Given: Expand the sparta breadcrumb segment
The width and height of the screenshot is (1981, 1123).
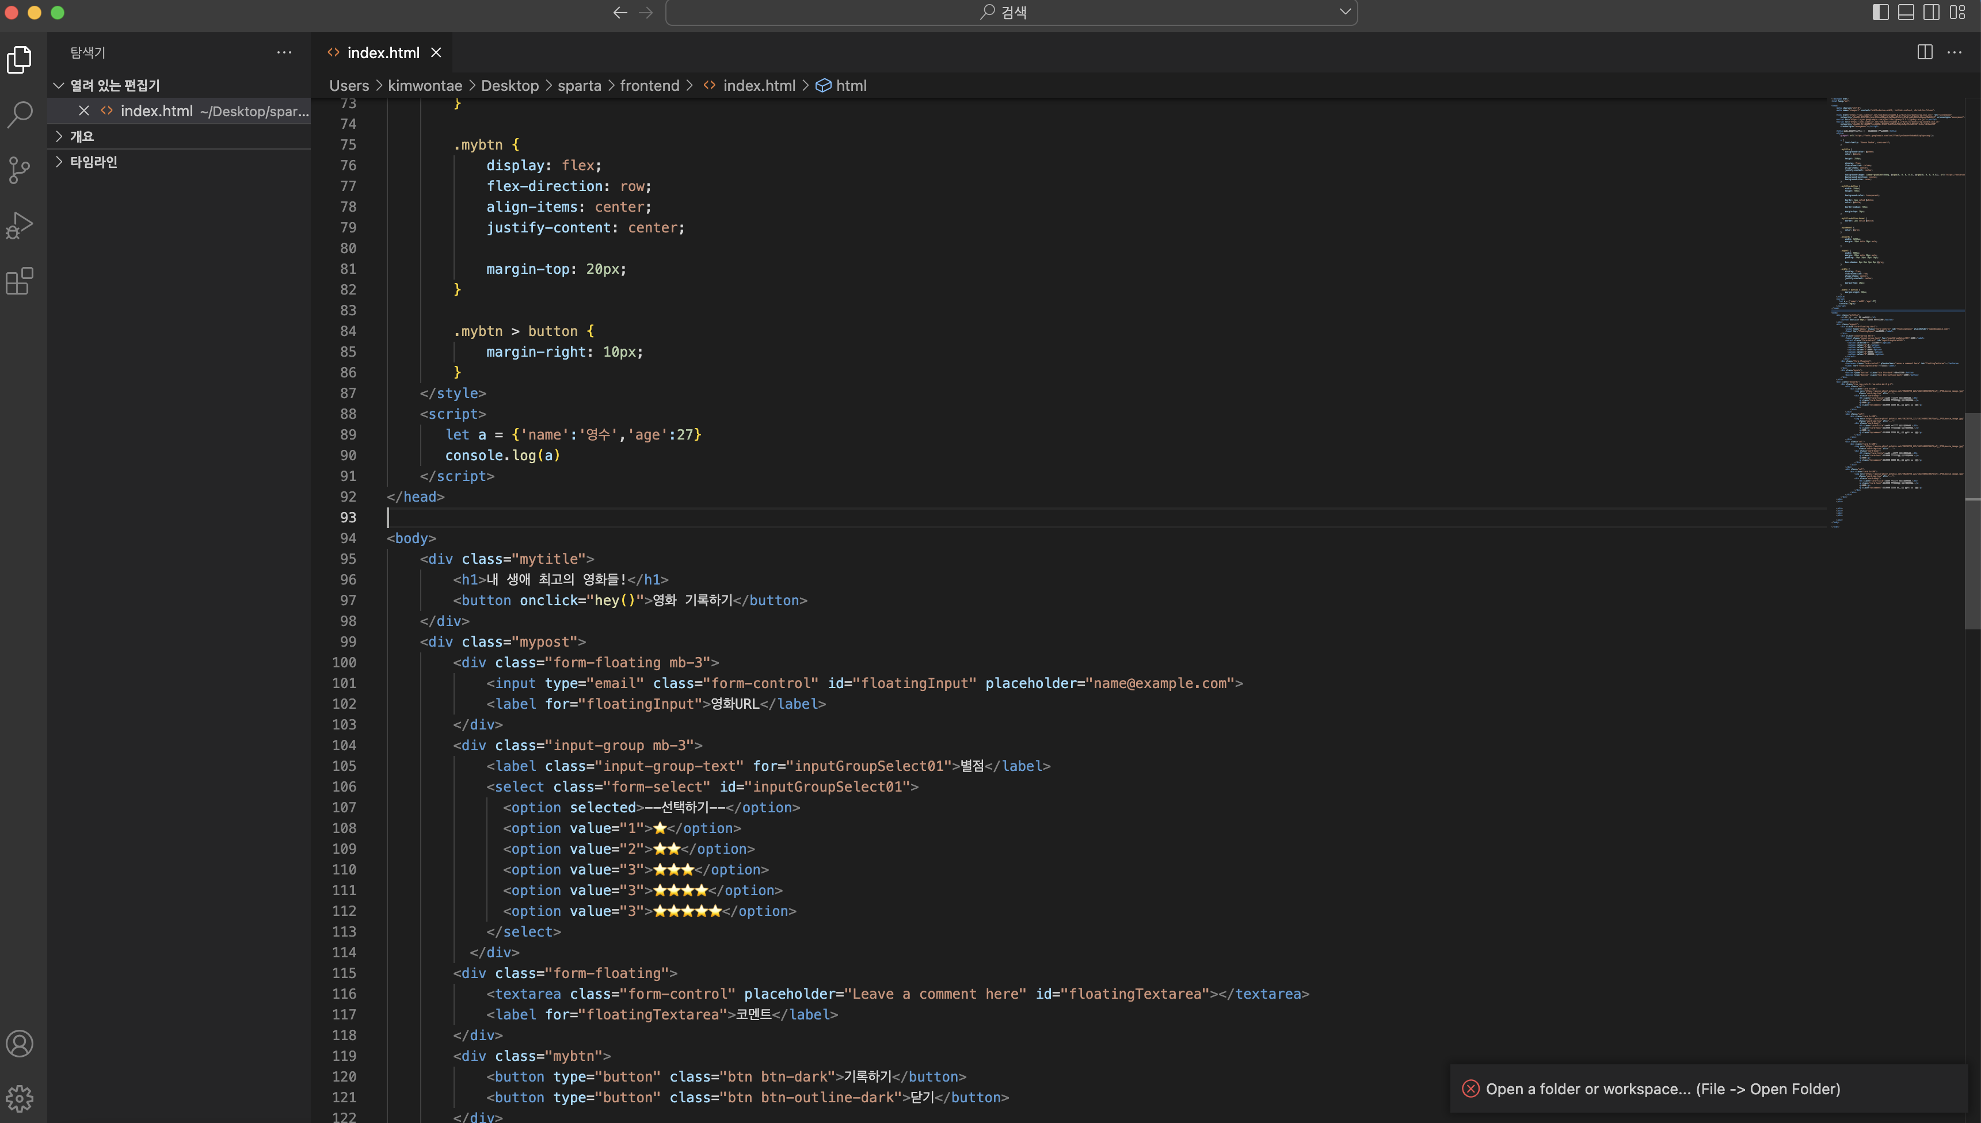Looking at the screenshot, I should tap(580, 86).
